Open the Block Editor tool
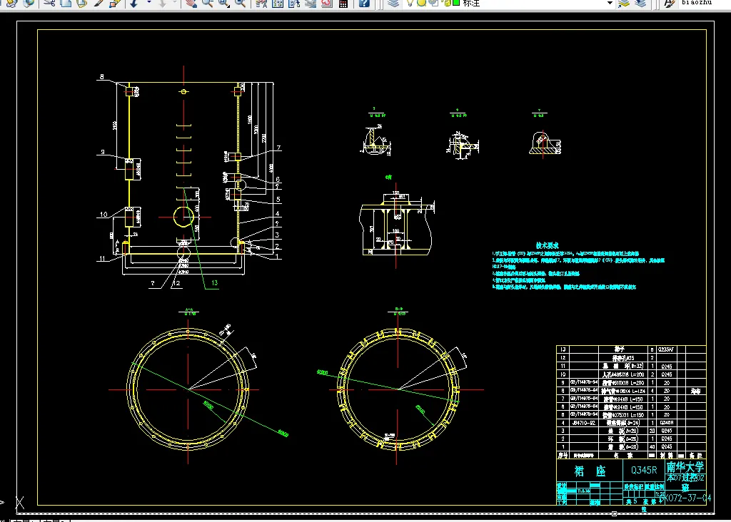731x522 pixels. click(x=115, y=4)
